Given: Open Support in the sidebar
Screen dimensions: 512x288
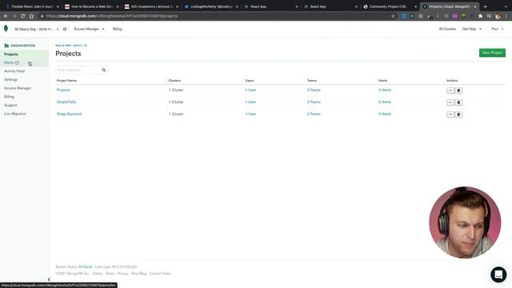Looking at the screenshot, I should (x=10, y=105).
